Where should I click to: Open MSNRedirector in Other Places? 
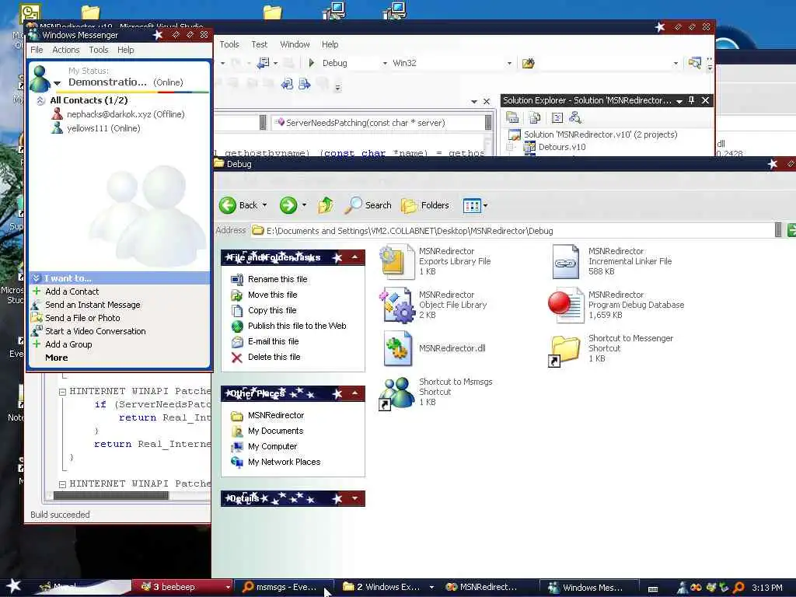point(276,415)
